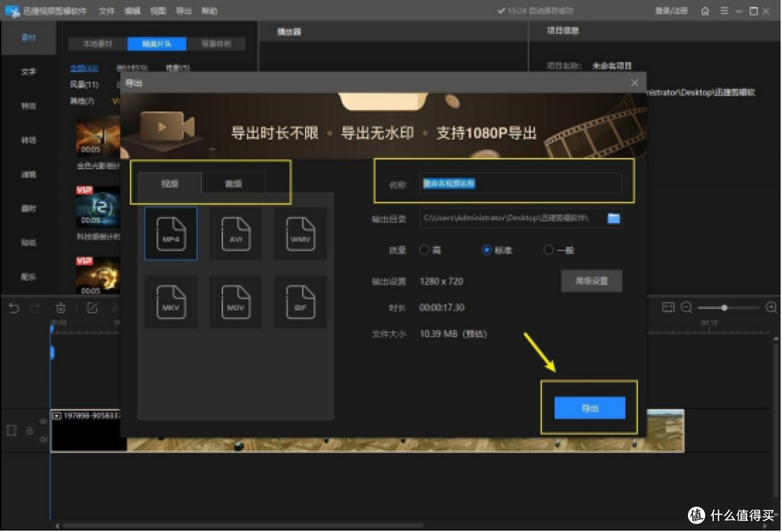
Task: Click the "00:00:17.30" duration value
Action: pos(442,307)
